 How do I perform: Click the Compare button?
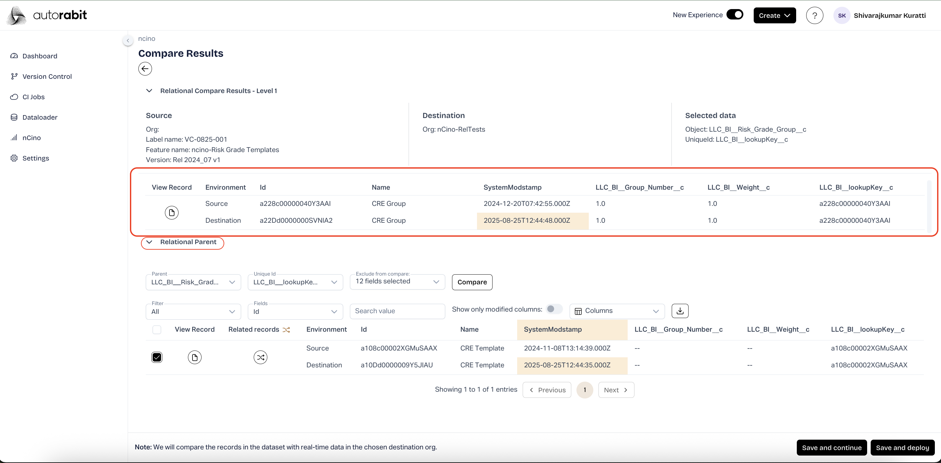point(471,282)
